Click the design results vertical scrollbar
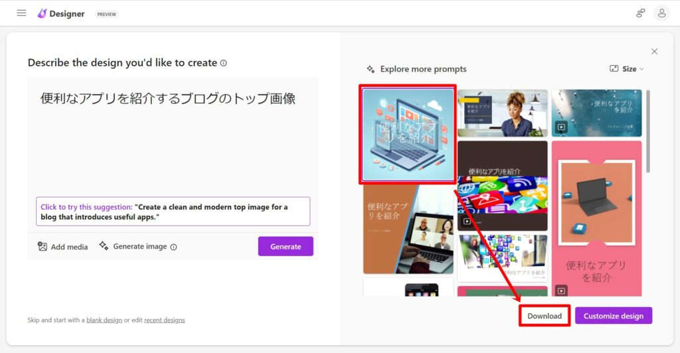 (x=648, y=131)
